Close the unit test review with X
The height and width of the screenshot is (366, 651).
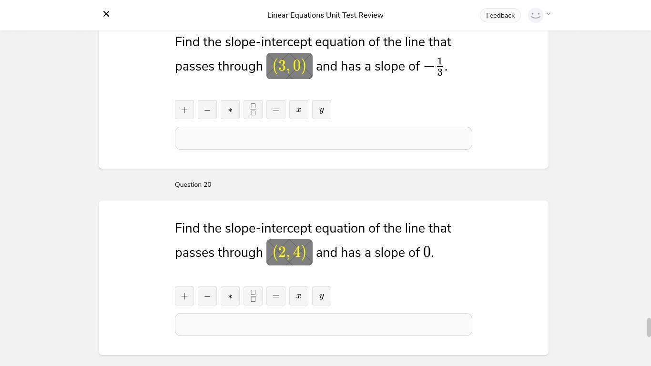point(106,14)
